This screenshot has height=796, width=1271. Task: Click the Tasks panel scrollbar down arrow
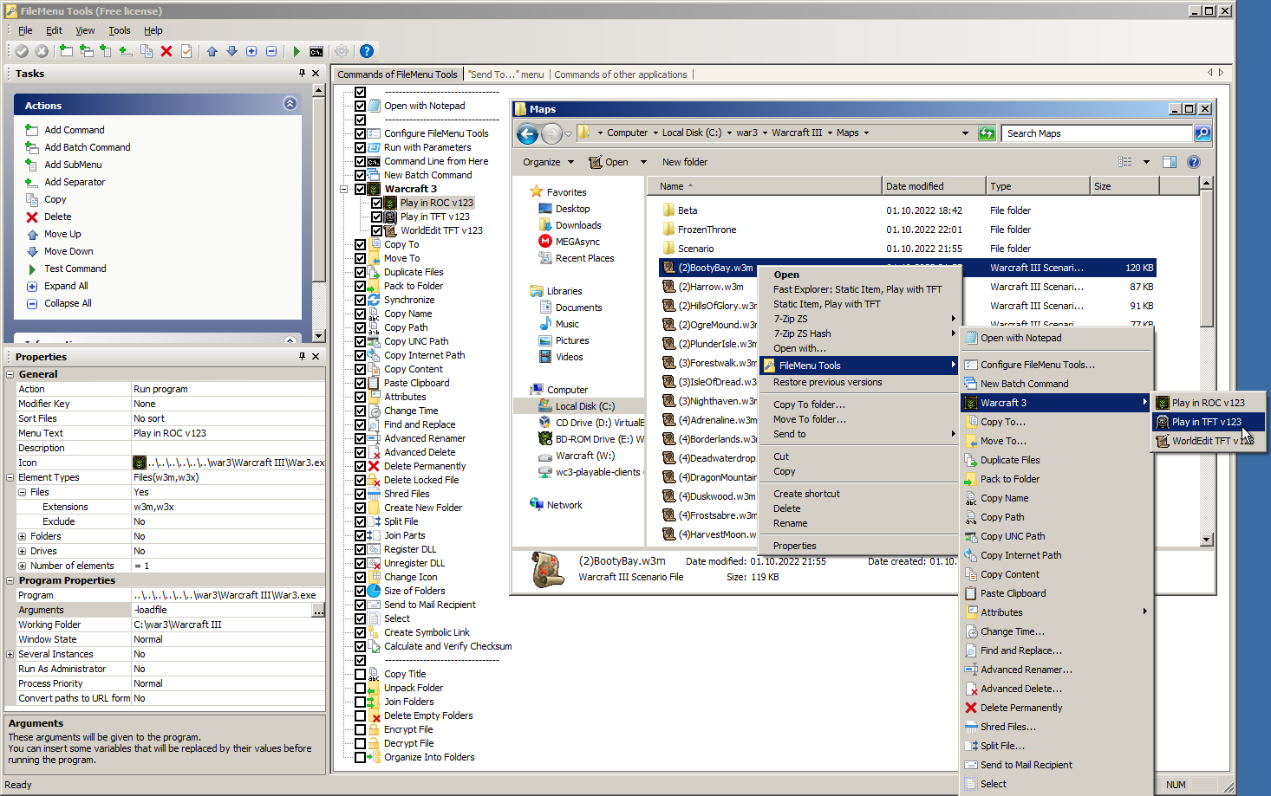point(318,335)
